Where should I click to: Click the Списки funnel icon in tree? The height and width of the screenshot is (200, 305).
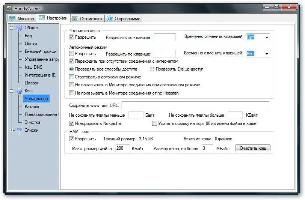coord(20,130)
